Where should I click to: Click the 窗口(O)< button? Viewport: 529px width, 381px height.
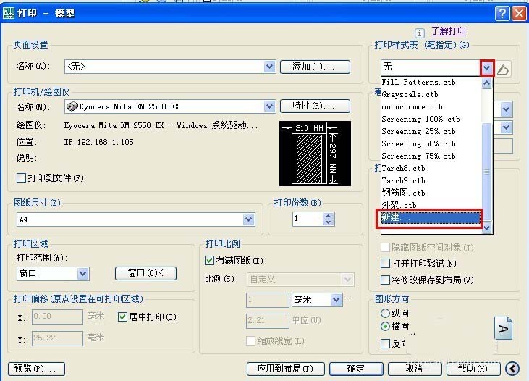coord(145,273)
